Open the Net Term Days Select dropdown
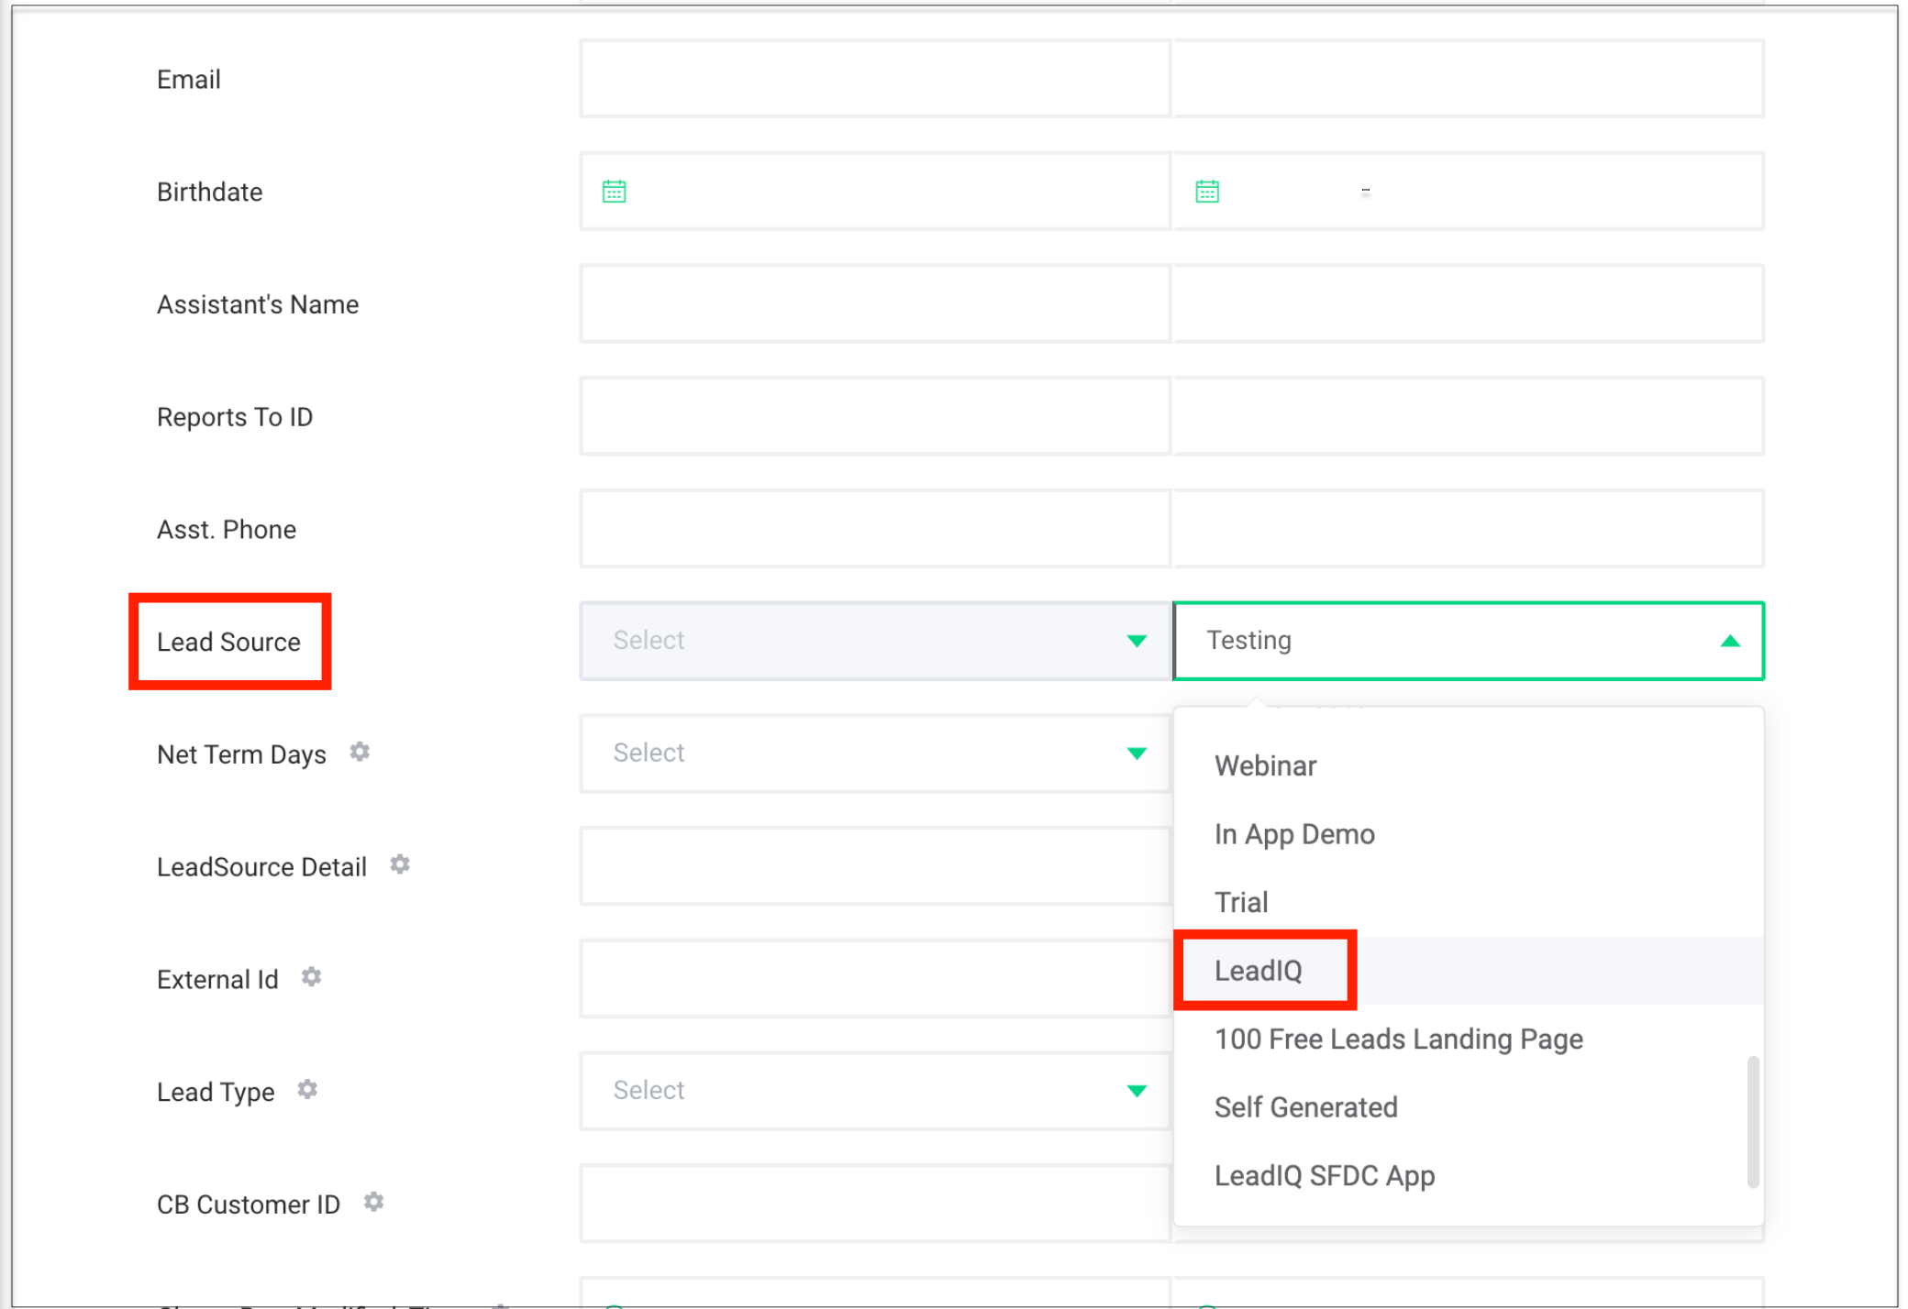The height and width of the screenshot is (1309, 1908). click(875, 753)
